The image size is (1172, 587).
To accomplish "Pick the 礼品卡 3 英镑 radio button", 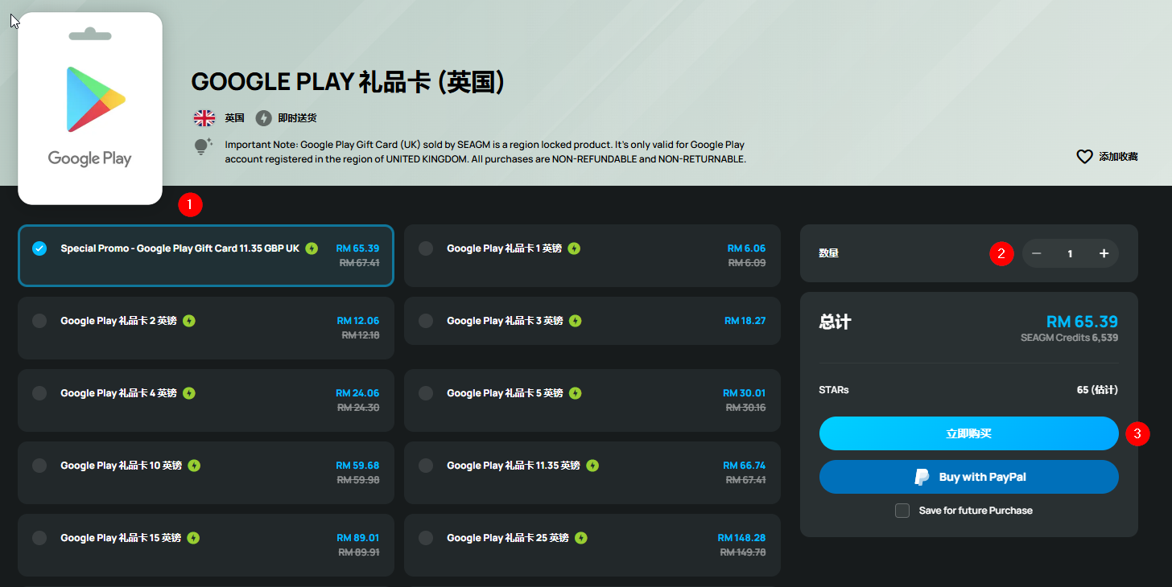I will tap(426, 321).
